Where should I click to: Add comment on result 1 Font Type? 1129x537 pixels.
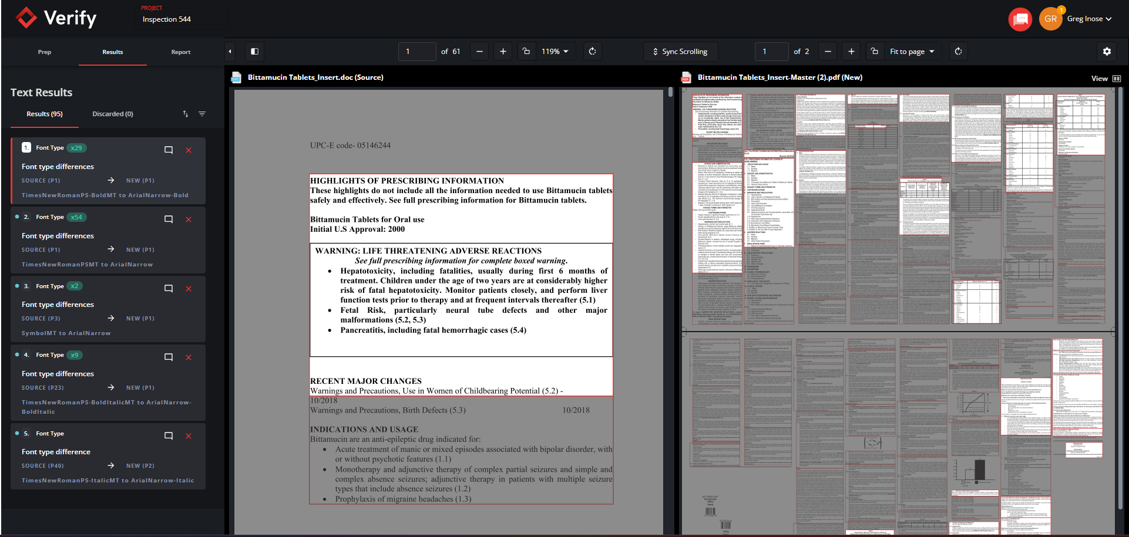coord(169,150)
